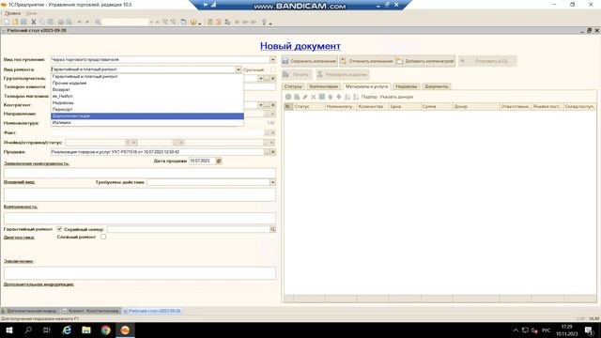Open the Task View button on taskbar
601x338 pixels.
(47, 330)
